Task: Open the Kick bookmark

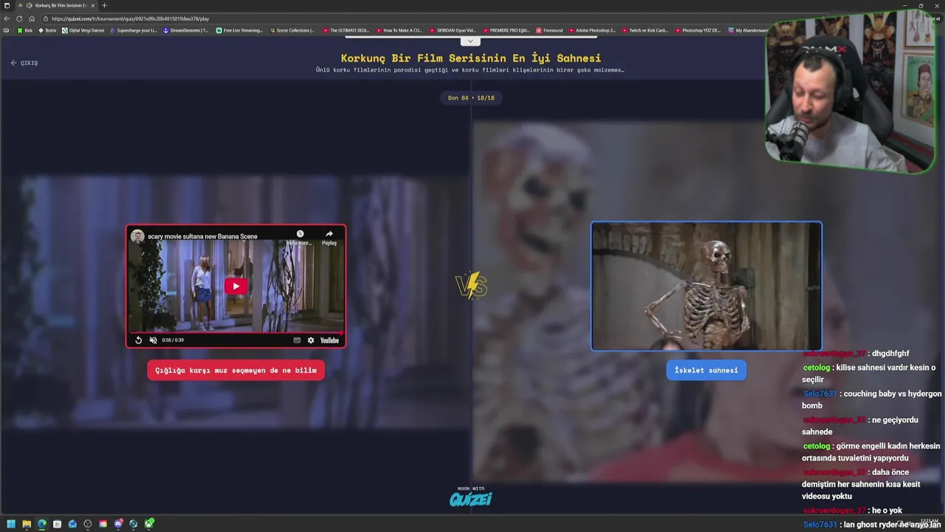Action: [x=24, y=30]
